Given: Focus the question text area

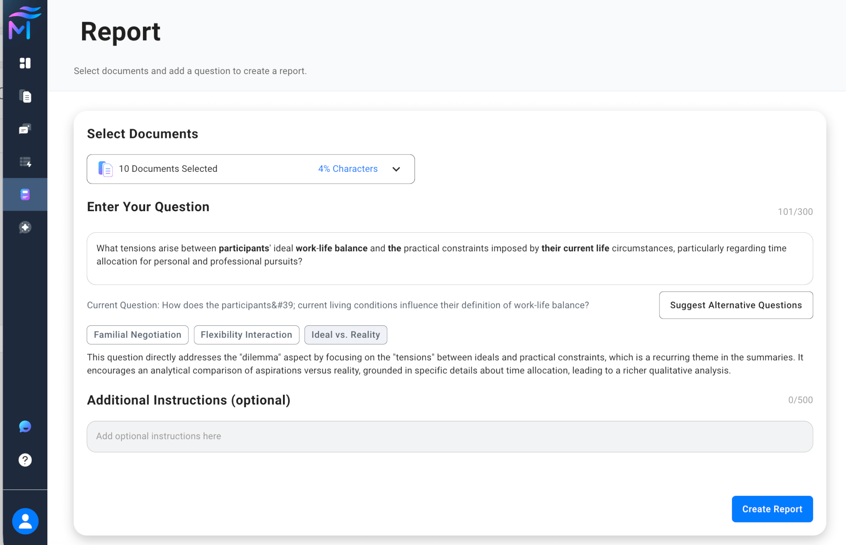Looking at the screenshot, I should coord(449,259).
